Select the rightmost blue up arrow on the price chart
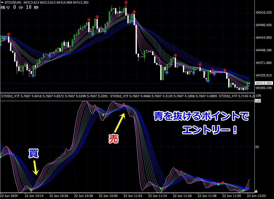 click(x=247, y=88)
